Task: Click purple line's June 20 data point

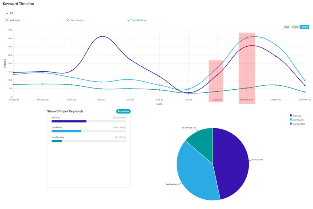Action: coord(159,76)
